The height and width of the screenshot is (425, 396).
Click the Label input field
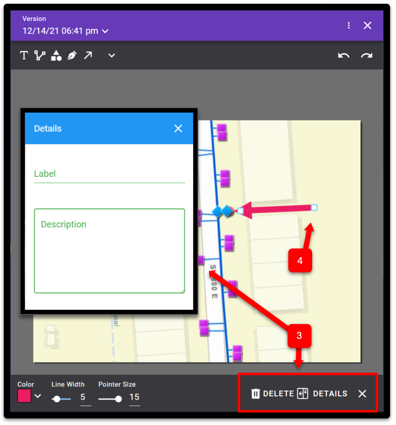click(108, 177)
